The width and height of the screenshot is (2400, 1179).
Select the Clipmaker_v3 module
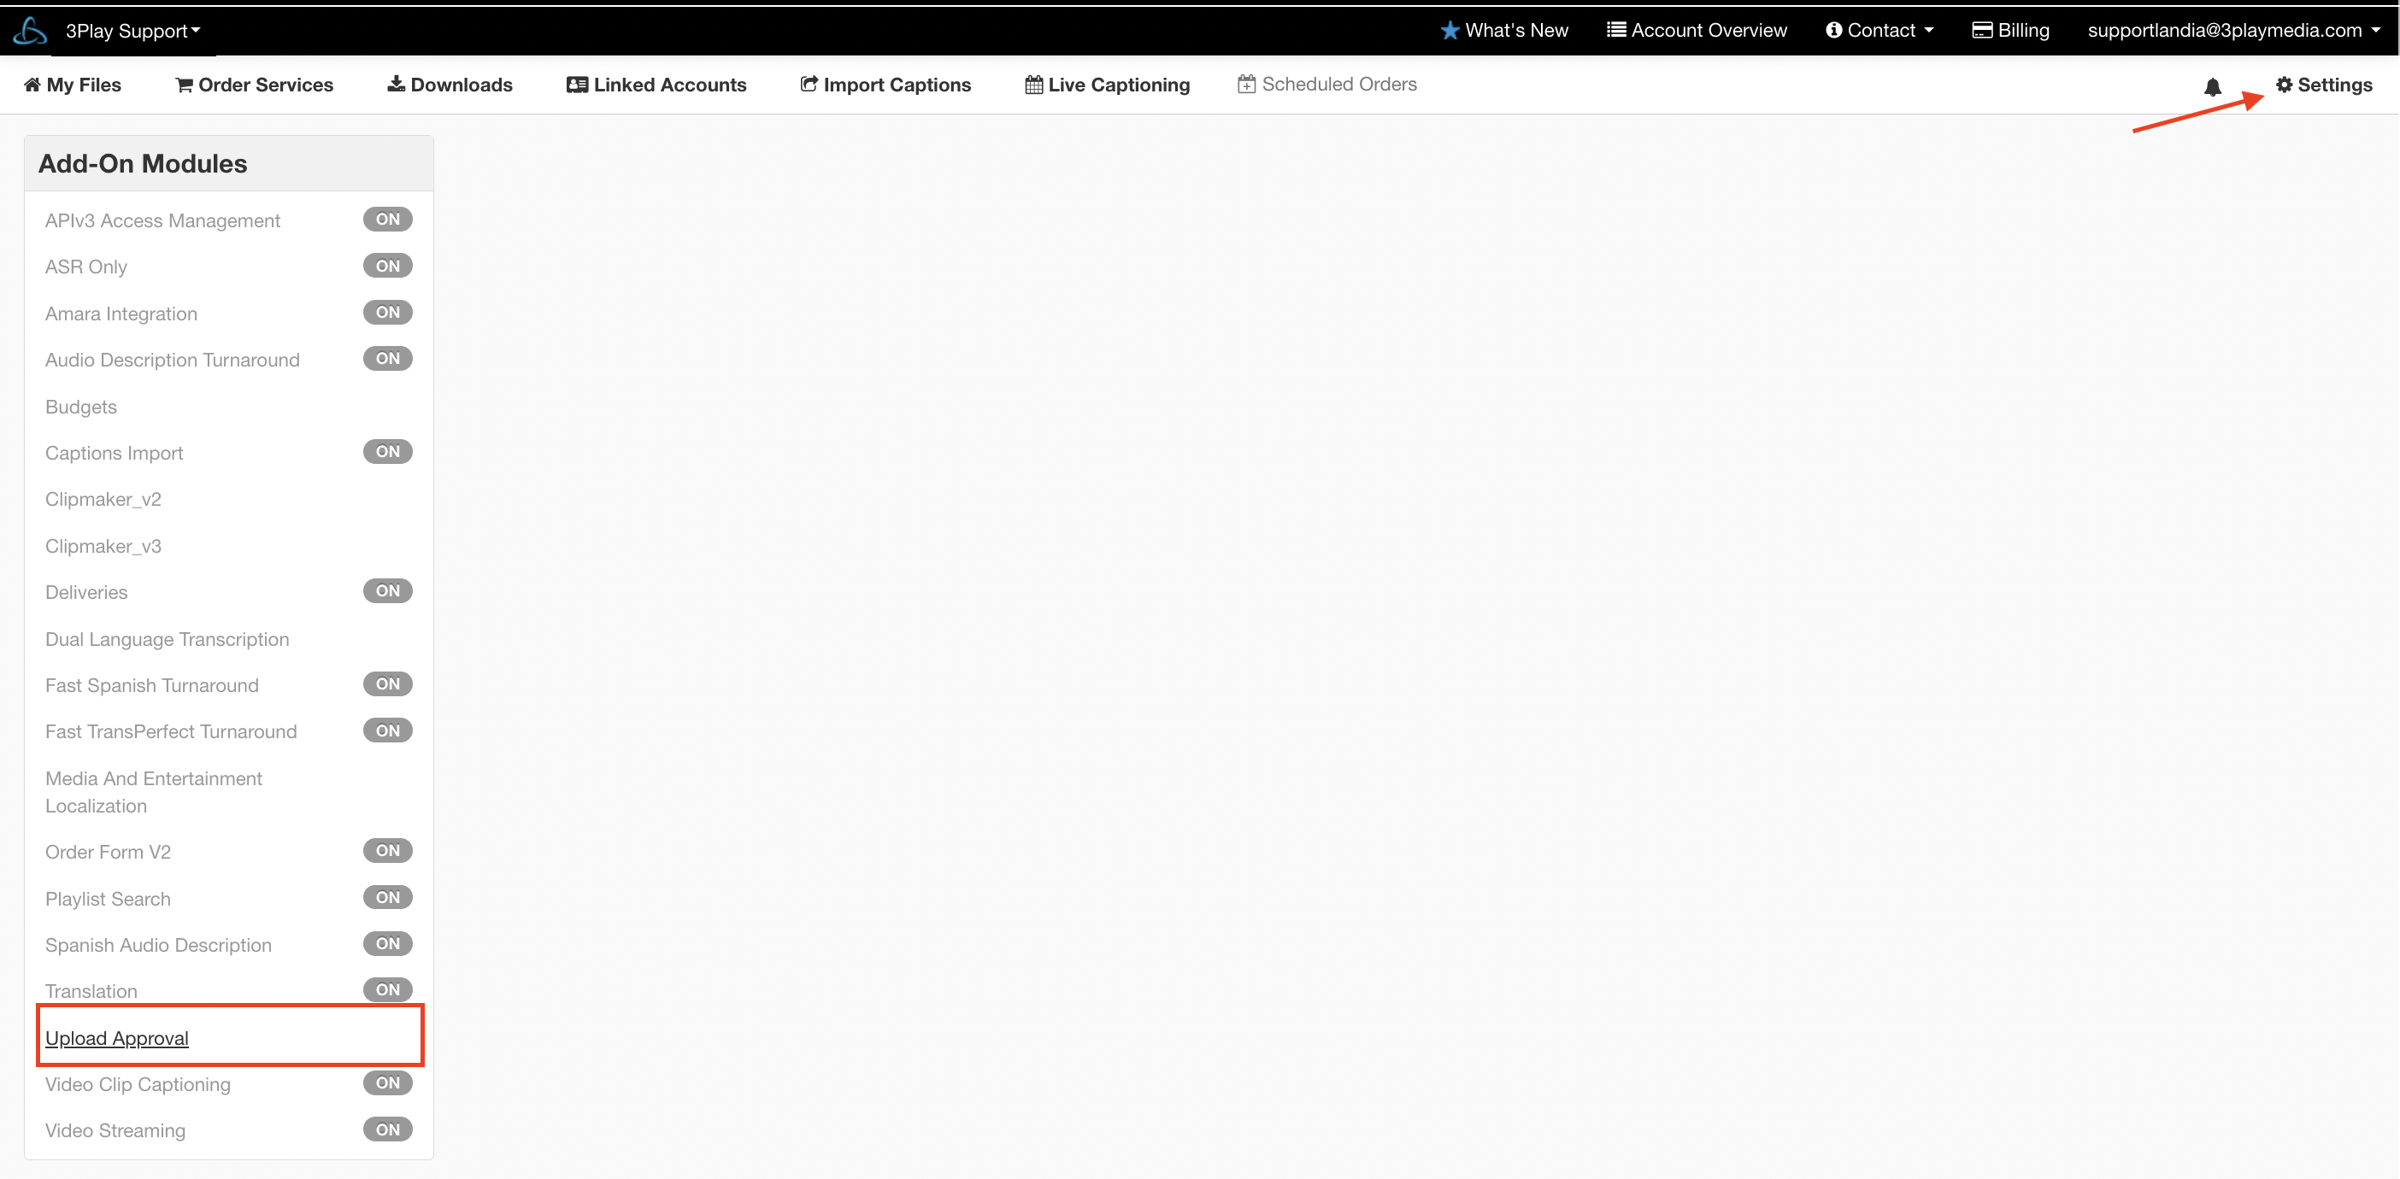tap(103, 546)
